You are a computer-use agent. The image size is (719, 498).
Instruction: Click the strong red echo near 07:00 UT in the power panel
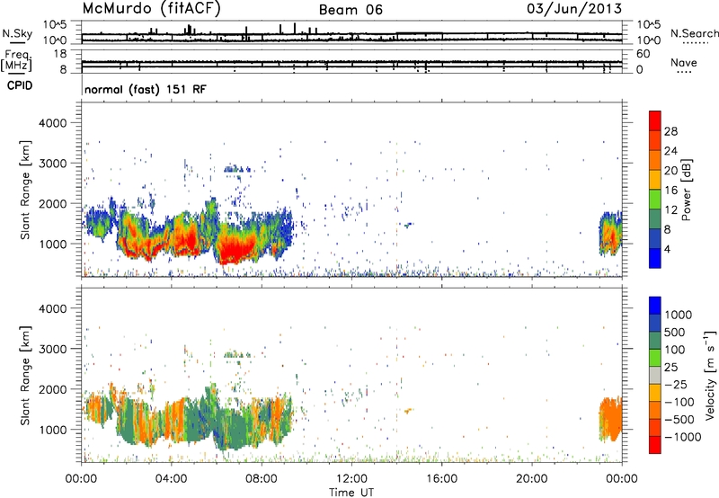tap(236, 247)
